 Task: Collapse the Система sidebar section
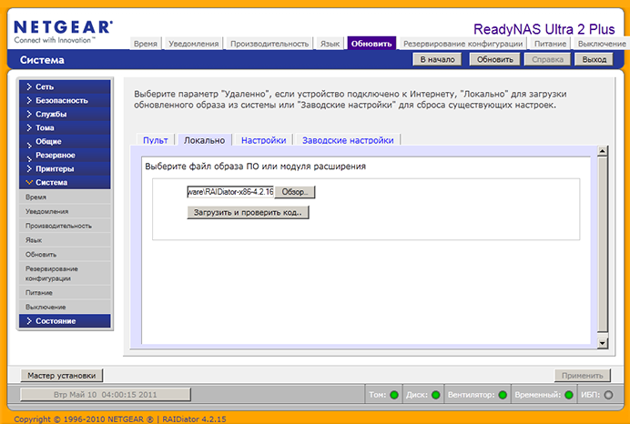[x=65, y=182]
